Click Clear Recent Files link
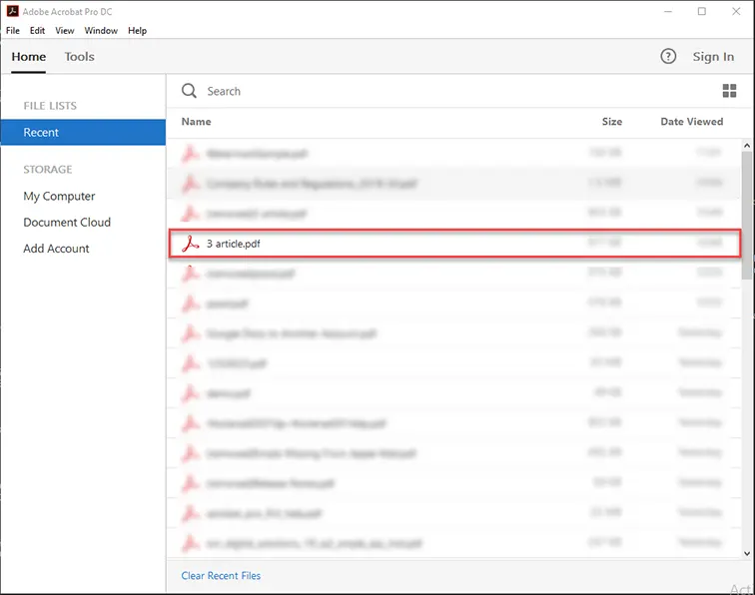 click(x=221, y=576)
